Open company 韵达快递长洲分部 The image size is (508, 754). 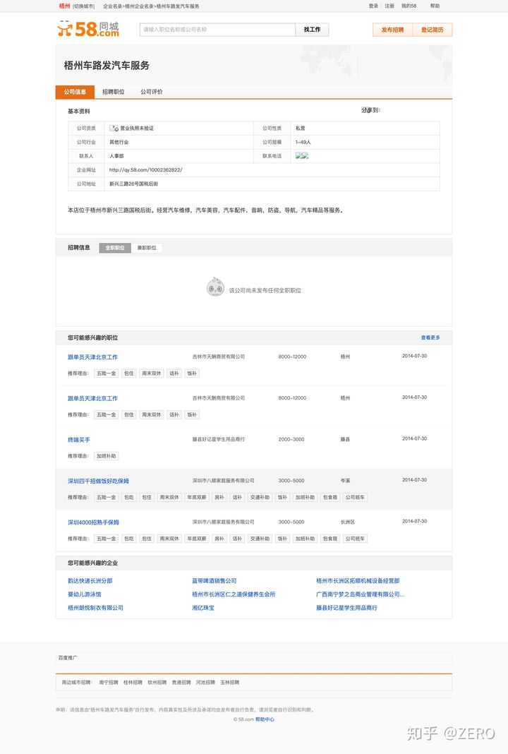(90, 581)
